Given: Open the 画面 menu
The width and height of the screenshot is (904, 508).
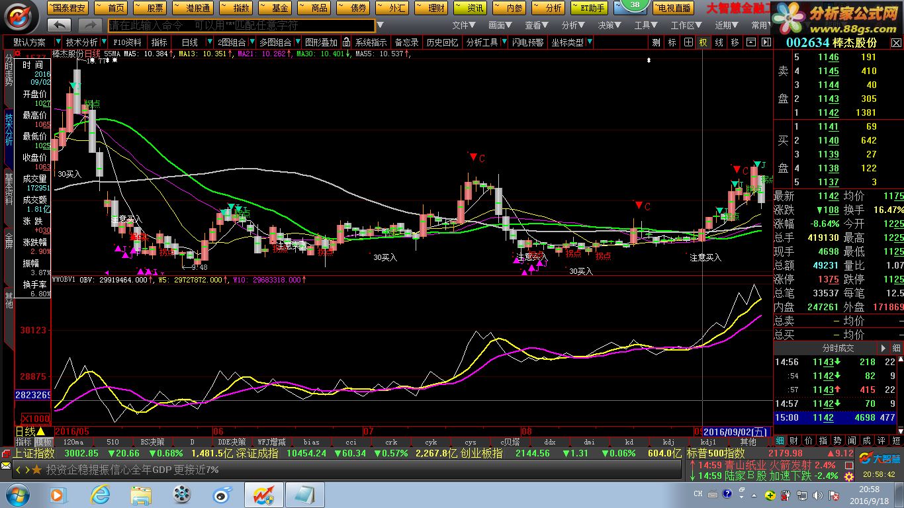Looking at the screenshot, I should [500, 25].
